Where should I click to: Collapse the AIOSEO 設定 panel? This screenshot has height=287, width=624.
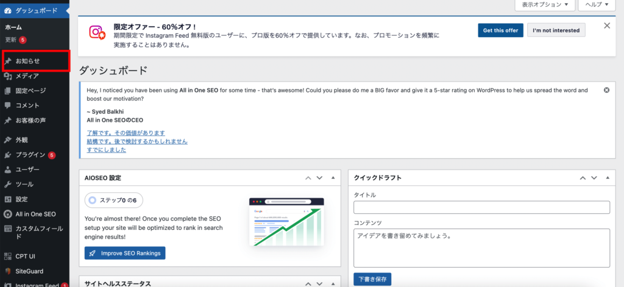333,178
